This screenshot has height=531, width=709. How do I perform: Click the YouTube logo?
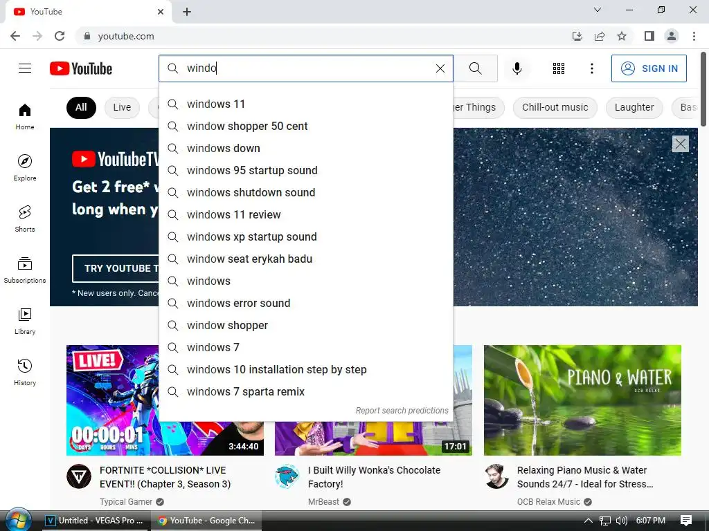pos(81,68)
